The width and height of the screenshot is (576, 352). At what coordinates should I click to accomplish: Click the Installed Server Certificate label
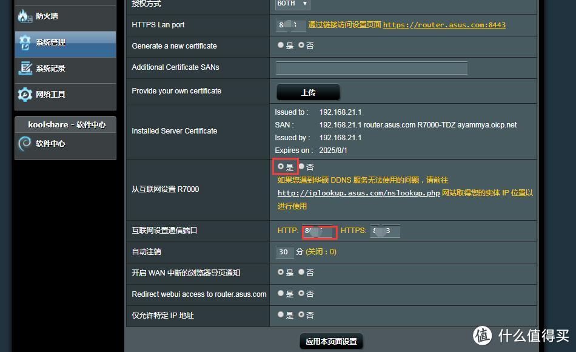[175, 131]
